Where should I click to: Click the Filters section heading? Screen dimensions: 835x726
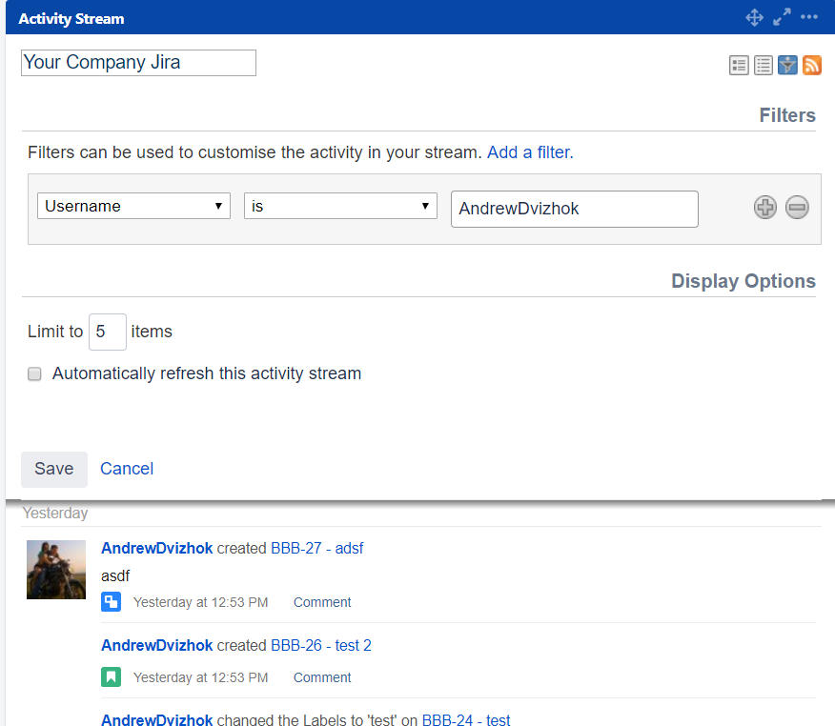(x=787, y=115)
